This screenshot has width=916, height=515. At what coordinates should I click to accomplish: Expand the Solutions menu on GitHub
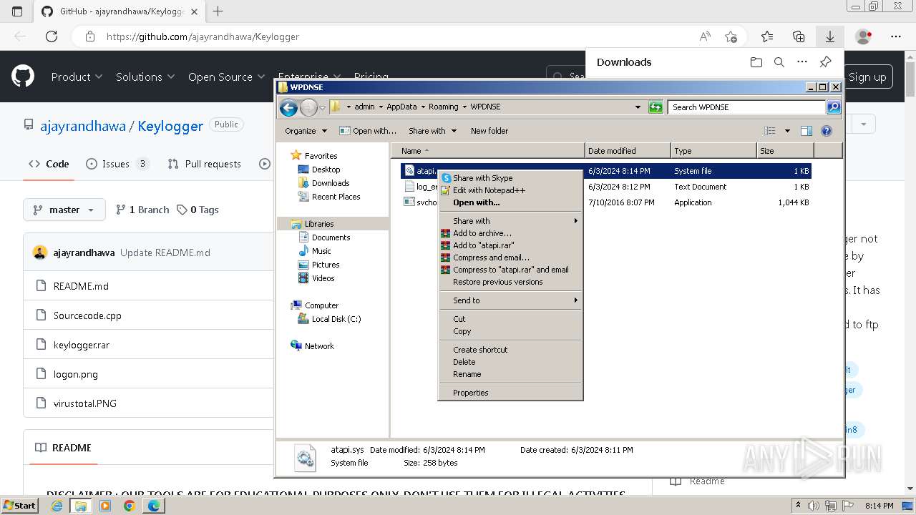click(145, 77)
